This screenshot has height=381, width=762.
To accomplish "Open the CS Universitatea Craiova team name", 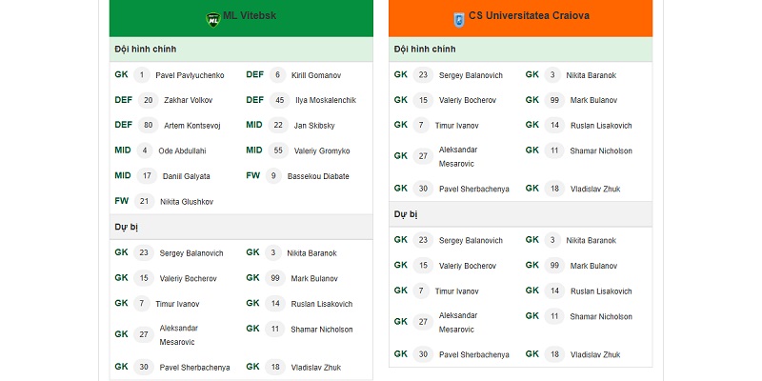I will 529,15.
